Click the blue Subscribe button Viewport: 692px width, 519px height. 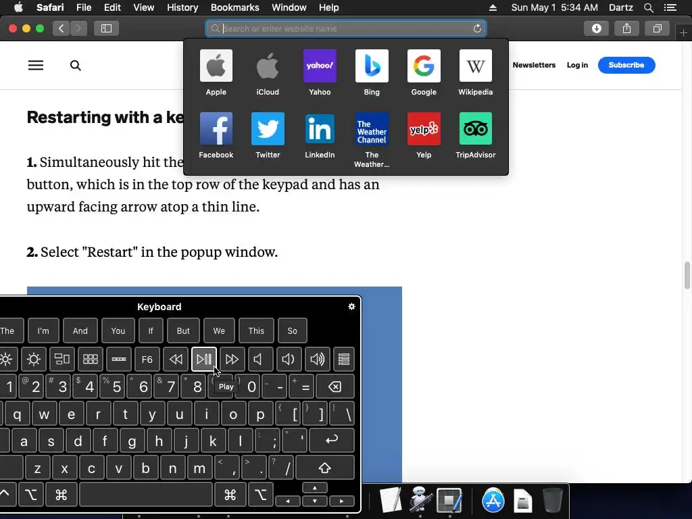point(626,65)
